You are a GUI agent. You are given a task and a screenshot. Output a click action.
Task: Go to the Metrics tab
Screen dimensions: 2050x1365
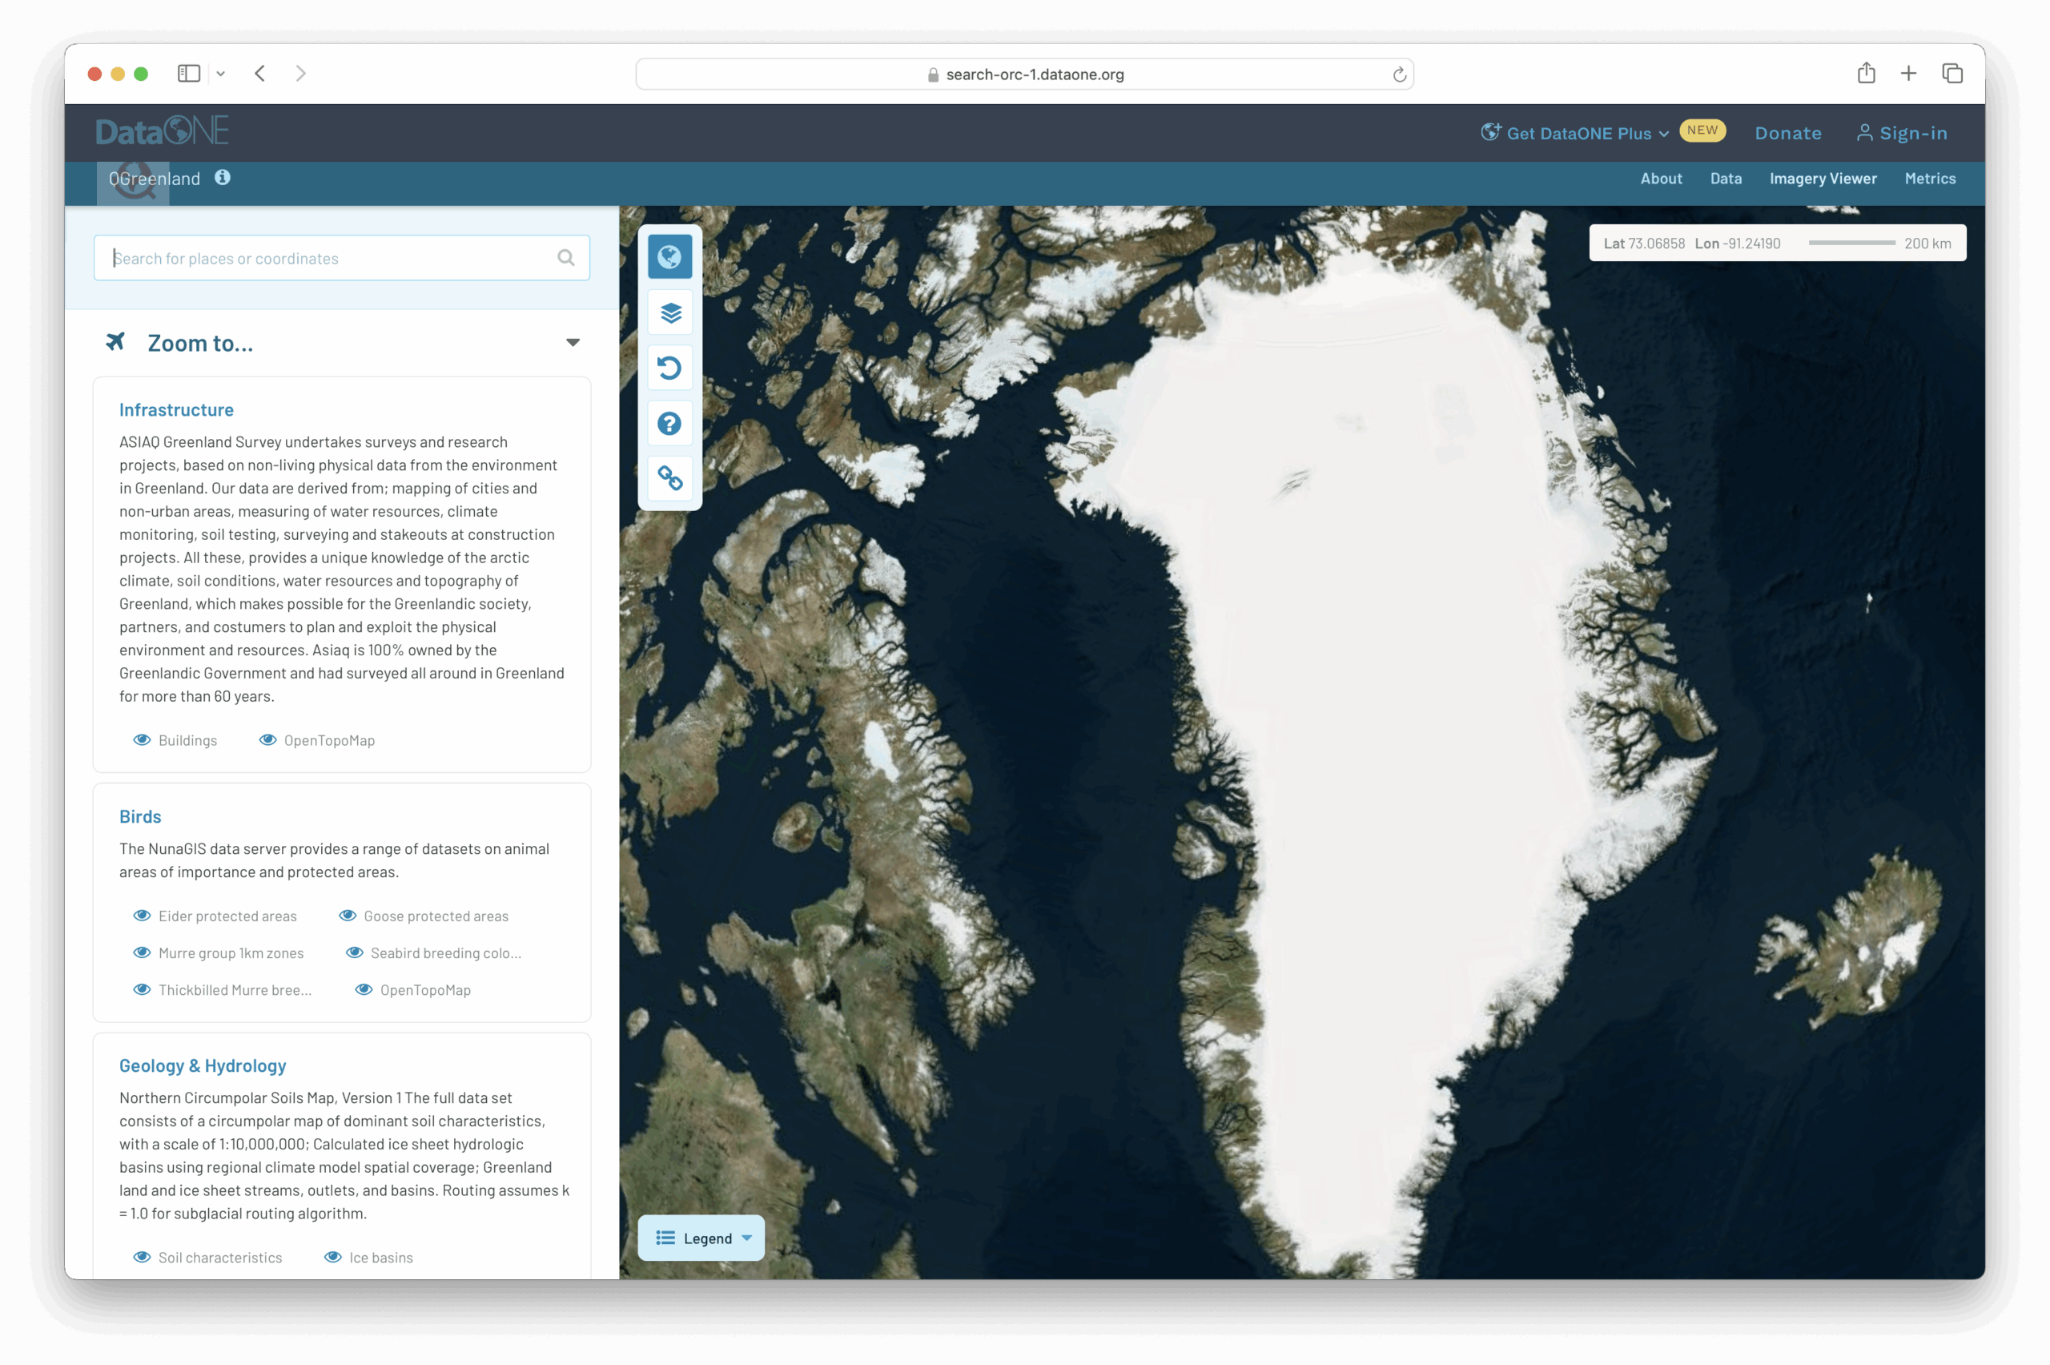1930,179
